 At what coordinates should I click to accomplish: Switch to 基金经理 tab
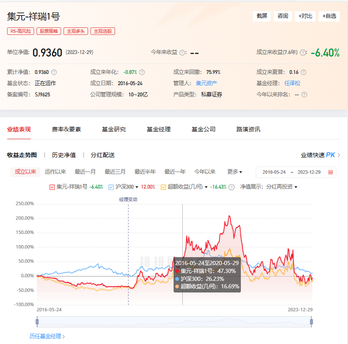(x=159, y=130)
